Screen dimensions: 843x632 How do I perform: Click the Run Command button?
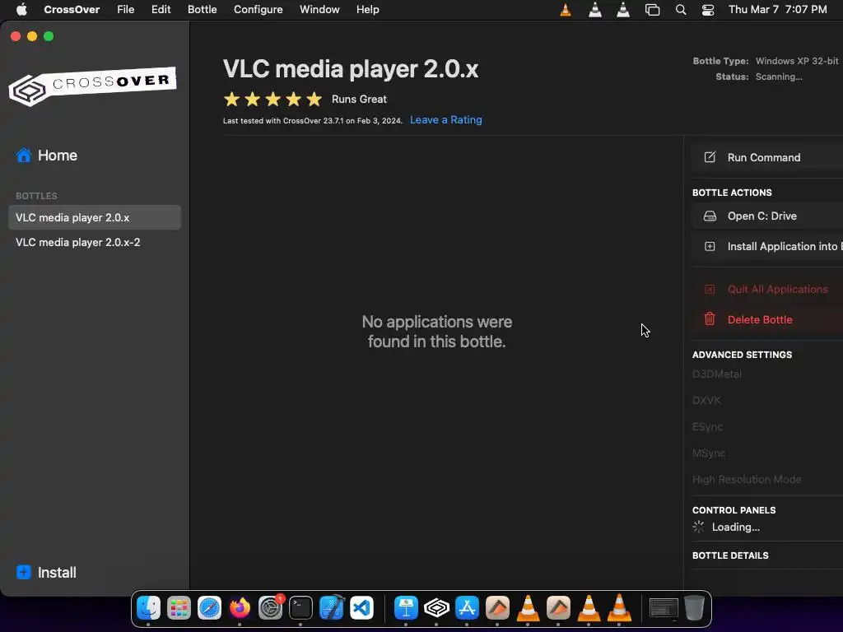pos(767,157)
